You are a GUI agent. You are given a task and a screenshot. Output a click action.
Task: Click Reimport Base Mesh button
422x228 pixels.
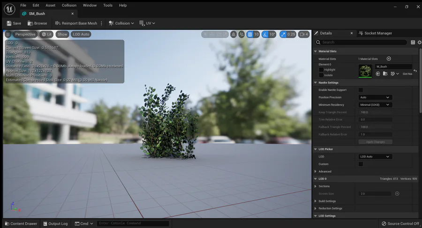click(76, 23)
